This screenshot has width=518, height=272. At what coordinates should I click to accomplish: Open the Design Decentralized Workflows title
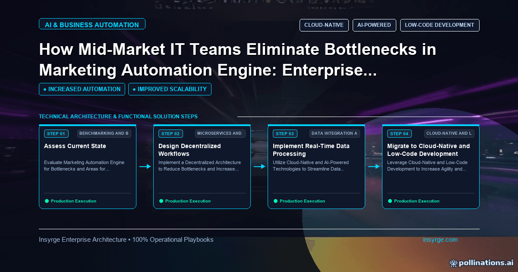190,150
